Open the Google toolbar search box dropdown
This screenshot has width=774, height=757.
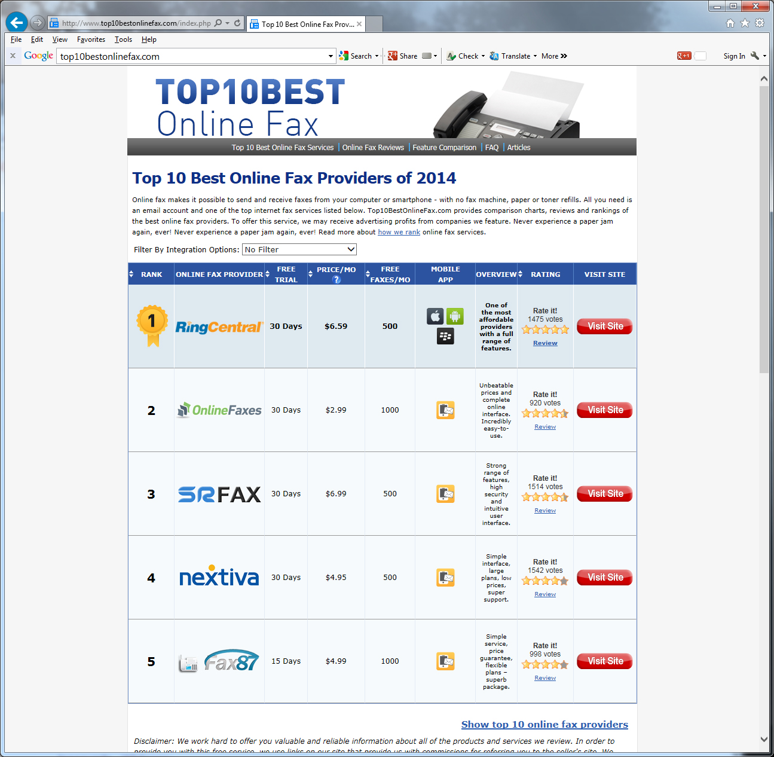pos(331,56)
